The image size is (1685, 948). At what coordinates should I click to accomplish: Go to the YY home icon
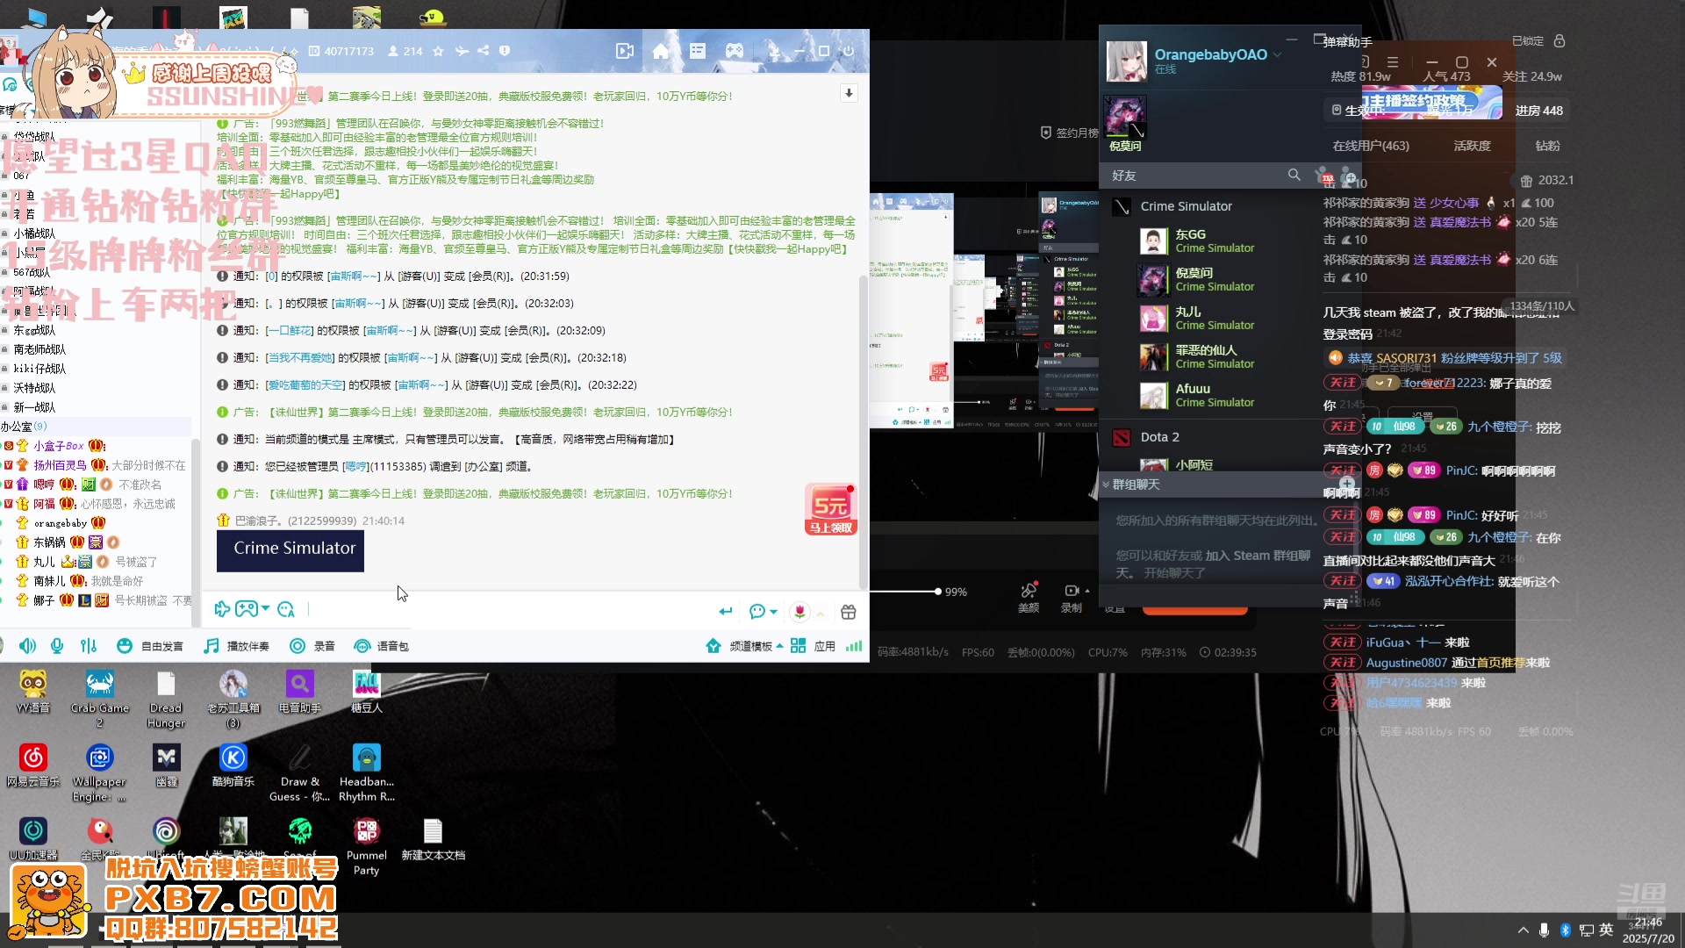661,51
